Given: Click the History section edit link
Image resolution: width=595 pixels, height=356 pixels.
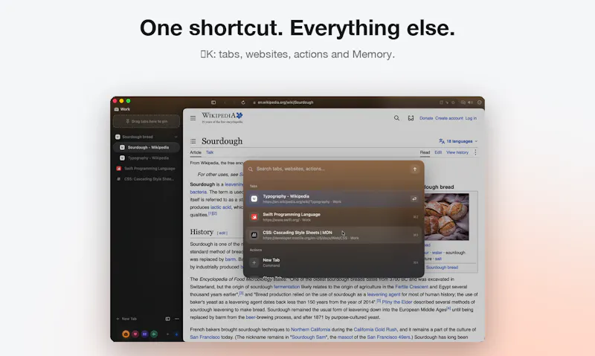Looking at the screenshot, I should 222,233.
